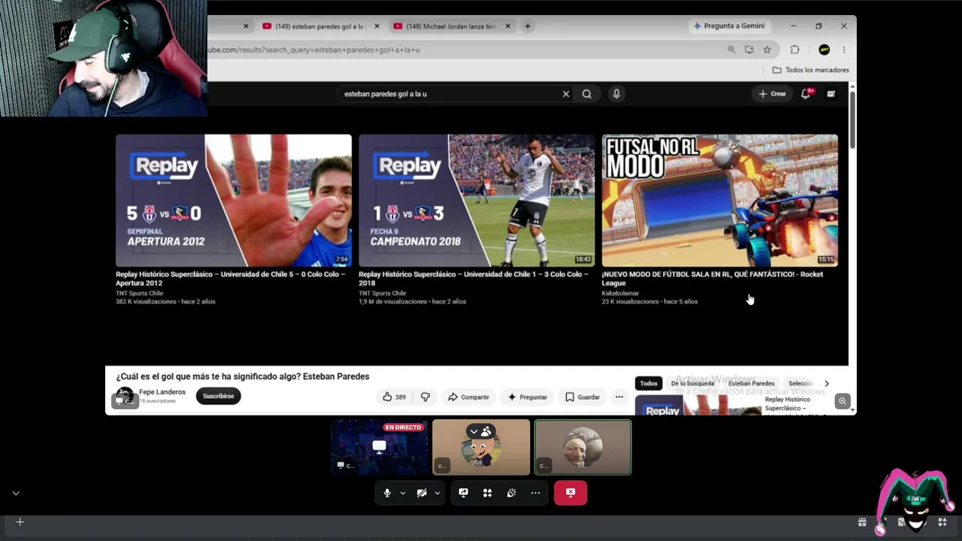Open more actions for the video

[619, 397]
